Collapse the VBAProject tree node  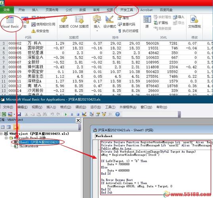click(1, 134)
